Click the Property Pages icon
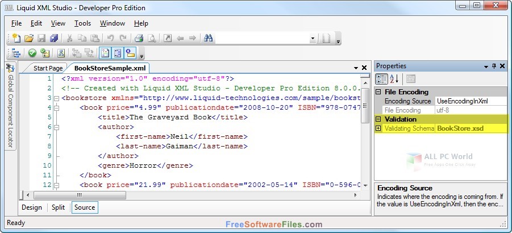This screenshot has height=233, width=512. point(411,78)
